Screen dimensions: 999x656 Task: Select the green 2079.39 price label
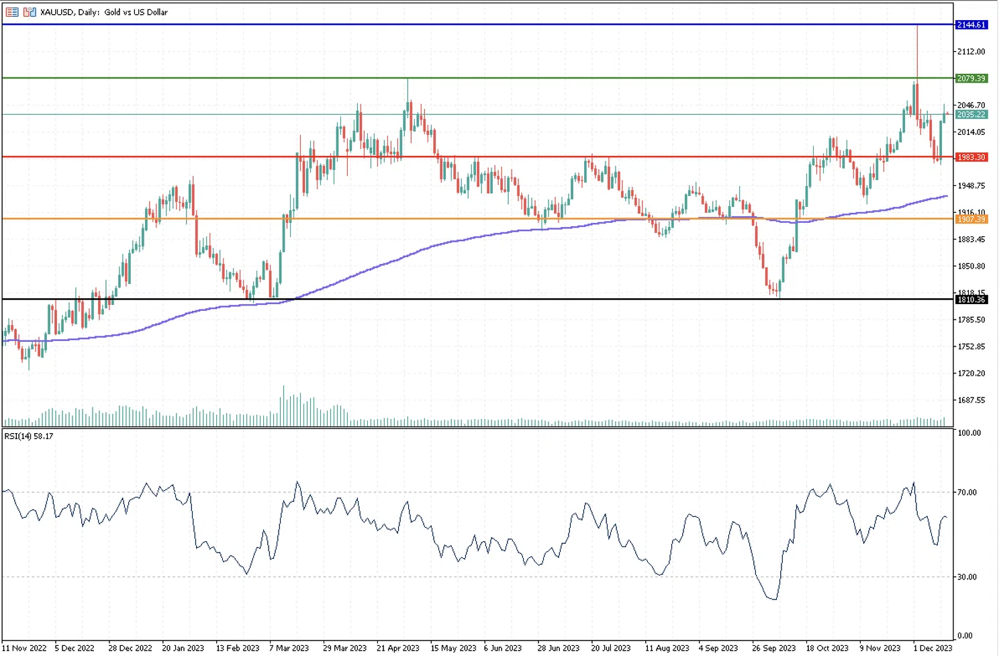click(971, 79)
